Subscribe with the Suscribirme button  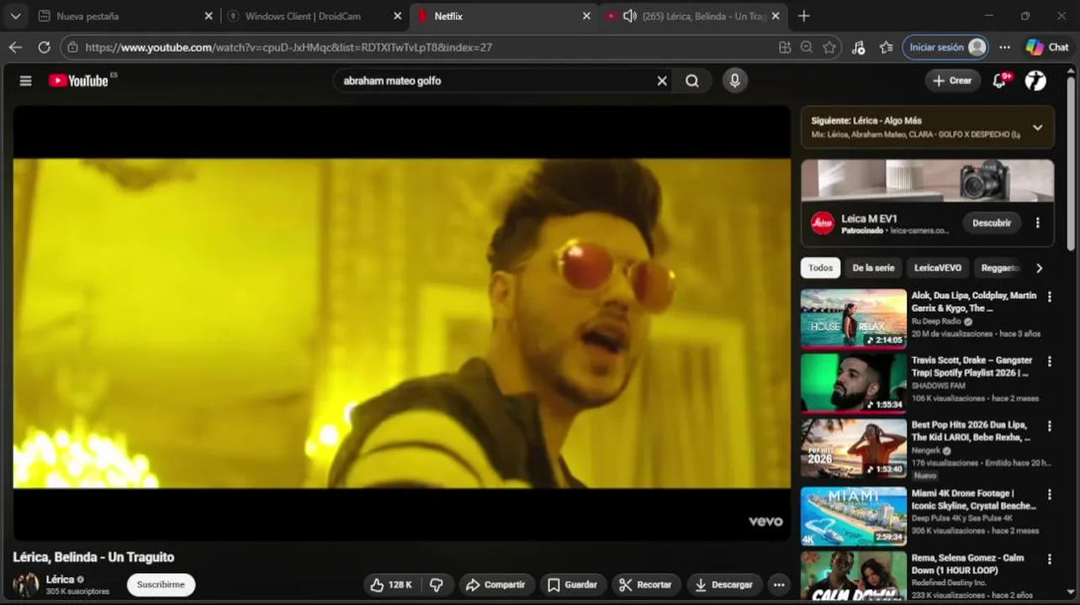[161, 585]
